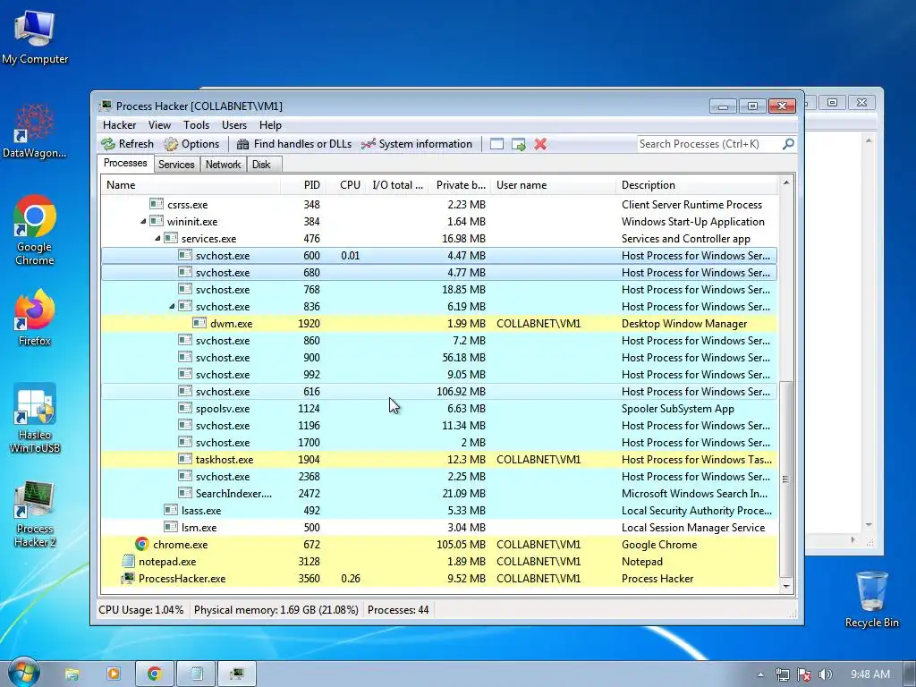
Task: Click Physical memory status bar entry
Action: [276, 610]
